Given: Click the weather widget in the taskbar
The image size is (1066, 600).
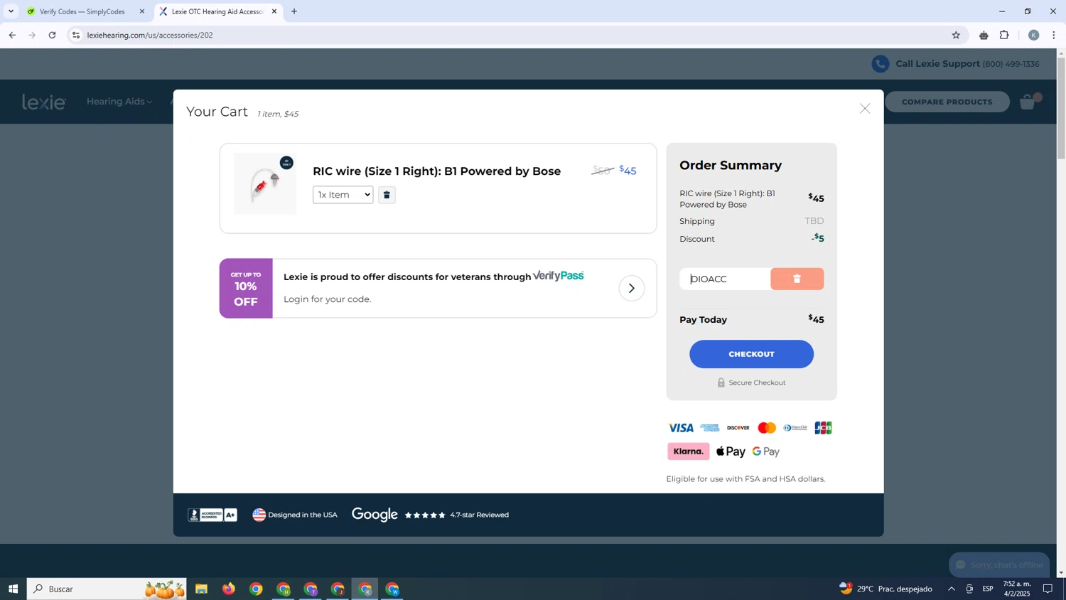Looking at the screenshot, I should tap(885, 589).
